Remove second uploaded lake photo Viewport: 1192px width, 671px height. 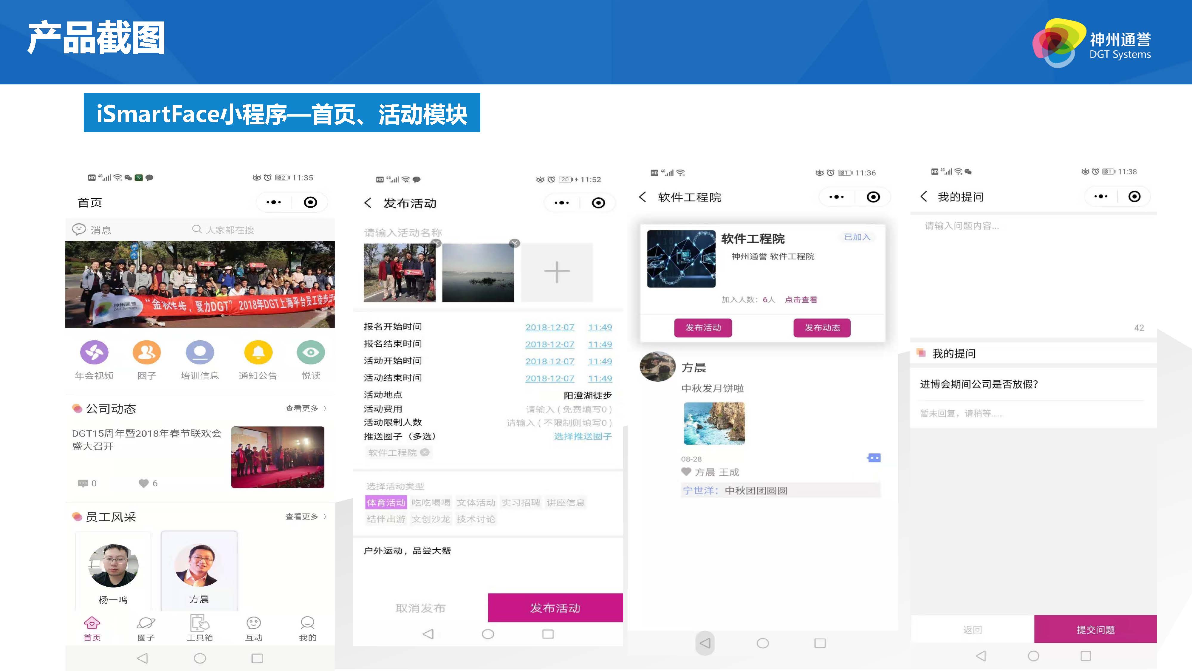coord(515,243)
